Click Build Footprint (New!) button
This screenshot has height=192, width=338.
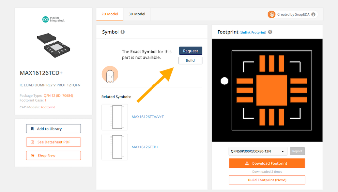(267, 180)
